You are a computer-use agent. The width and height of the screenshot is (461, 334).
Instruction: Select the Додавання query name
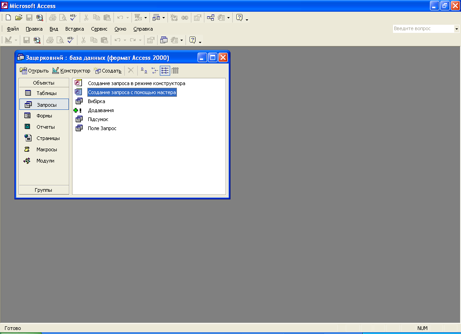(101, 110)
